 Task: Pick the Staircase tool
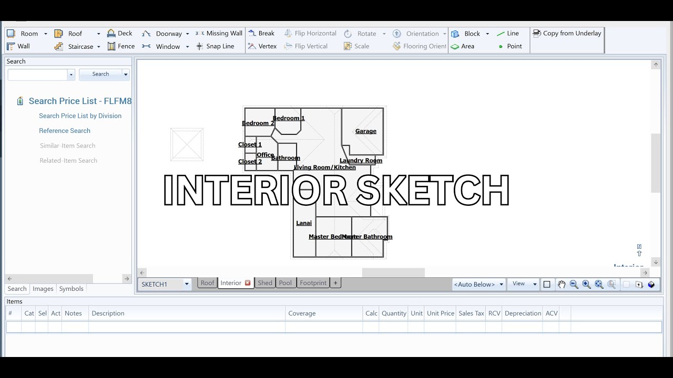tap(74, 46)
